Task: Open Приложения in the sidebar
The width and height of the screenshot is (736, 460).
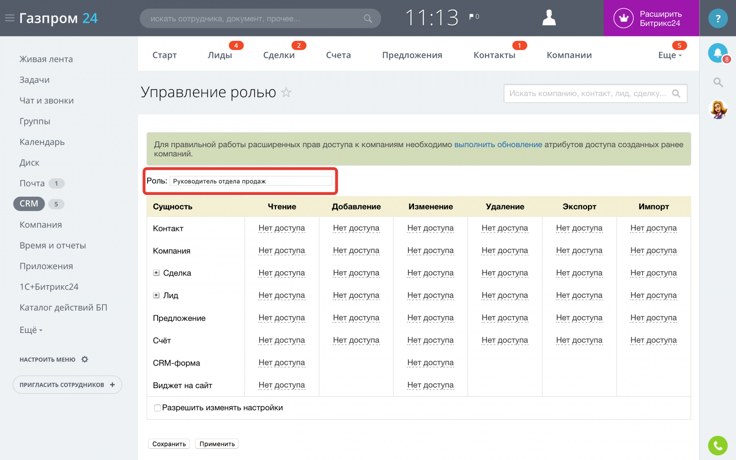Action: 46,266
